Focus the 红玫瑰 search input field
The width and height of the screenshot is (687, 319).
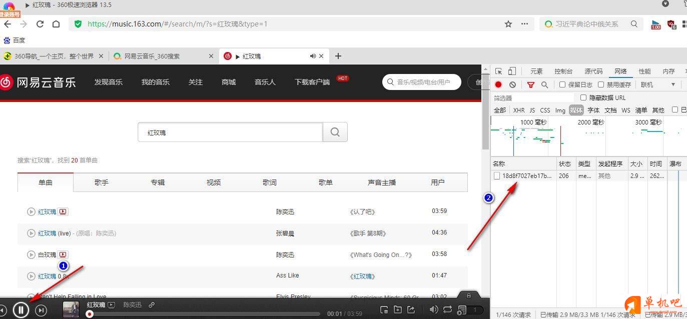click(230, 132)
